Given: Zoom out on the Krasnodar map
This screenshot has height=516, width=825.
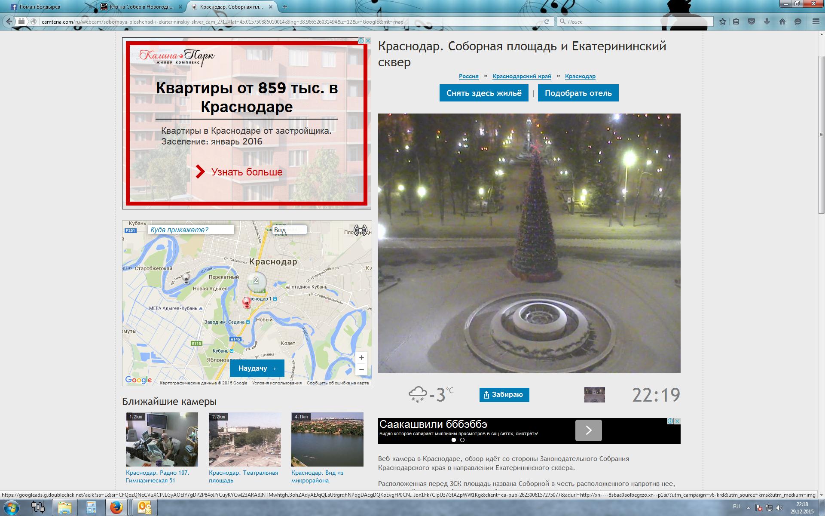Looking at the screenshot, I should [361, 369].
